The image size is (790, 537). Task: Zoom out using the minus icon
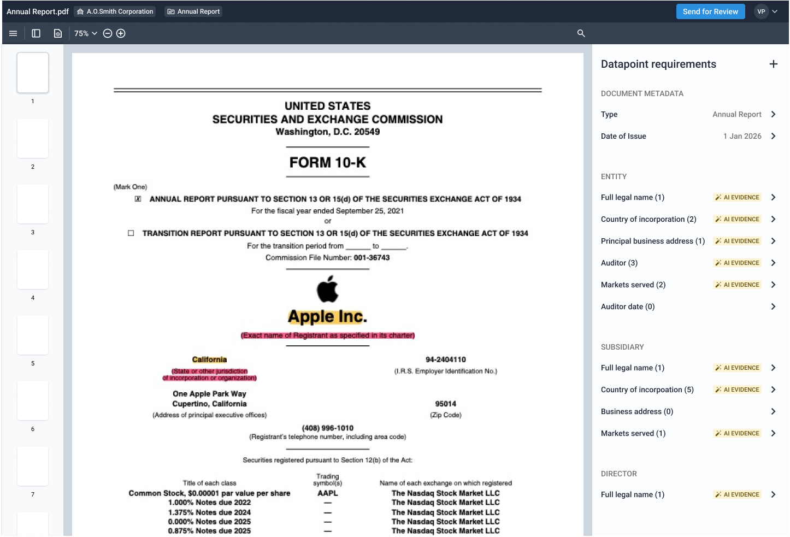[107, 33]
